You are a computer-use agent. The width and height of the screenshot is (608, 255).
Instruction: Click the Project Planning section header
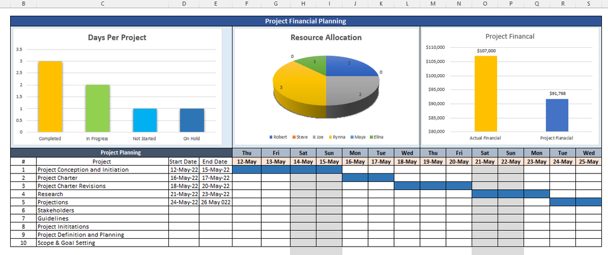coord(121,152)
